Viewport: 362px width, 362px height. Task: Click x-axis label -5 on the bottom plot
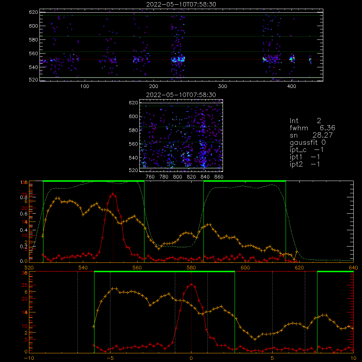[110, 358]
